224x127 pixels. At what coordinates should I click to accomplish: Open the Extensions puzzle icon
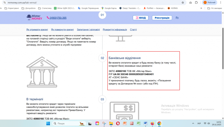(196, 3)
